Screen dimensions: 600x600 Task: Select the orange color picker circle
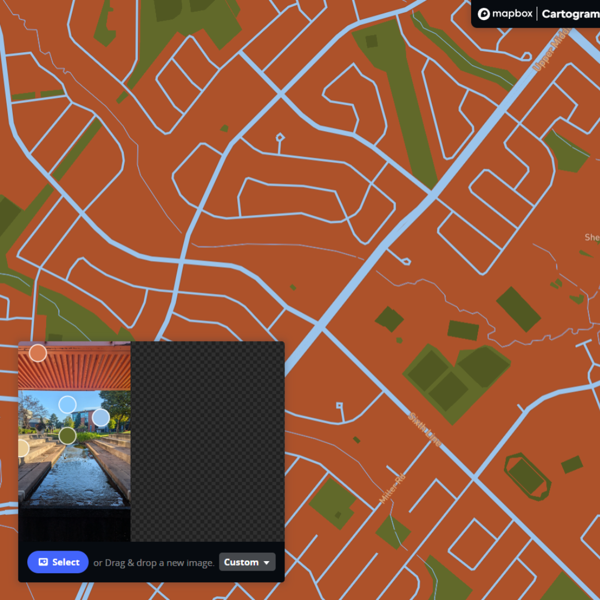[38, 353]
